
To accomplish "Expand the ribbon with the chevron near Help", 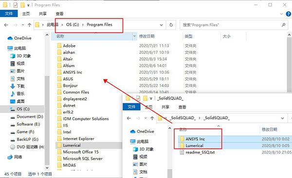I will [282, 14].
